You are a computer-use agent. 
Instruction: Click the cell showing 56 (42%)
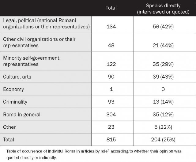click(163, 27)
